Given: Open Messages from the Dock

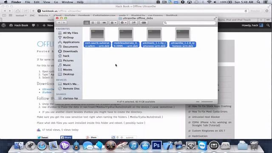Looking at the screenshot, I should (88, 145).
